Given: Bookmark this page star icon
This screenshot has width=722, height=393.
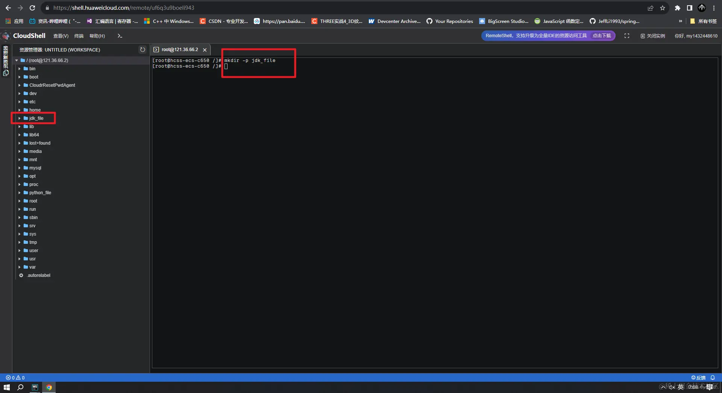Looking at the screenshot, I should click(x=663, y=8).
